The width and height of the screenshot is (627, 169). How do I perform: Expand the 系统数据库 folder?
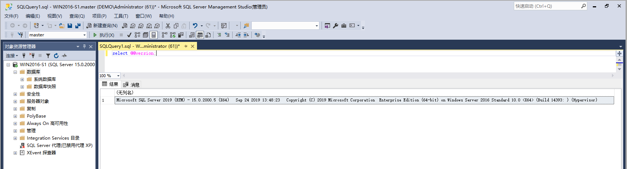coord(22,79)
